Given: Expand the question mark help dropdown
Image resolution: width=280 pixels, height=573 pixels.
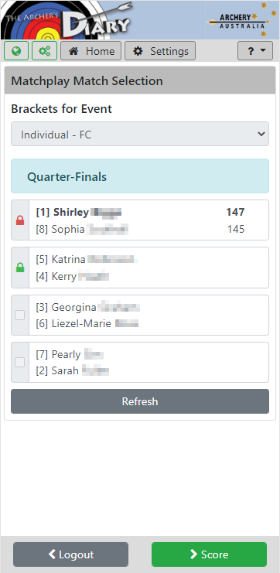Looking at the screenshot, I should 255,51.
